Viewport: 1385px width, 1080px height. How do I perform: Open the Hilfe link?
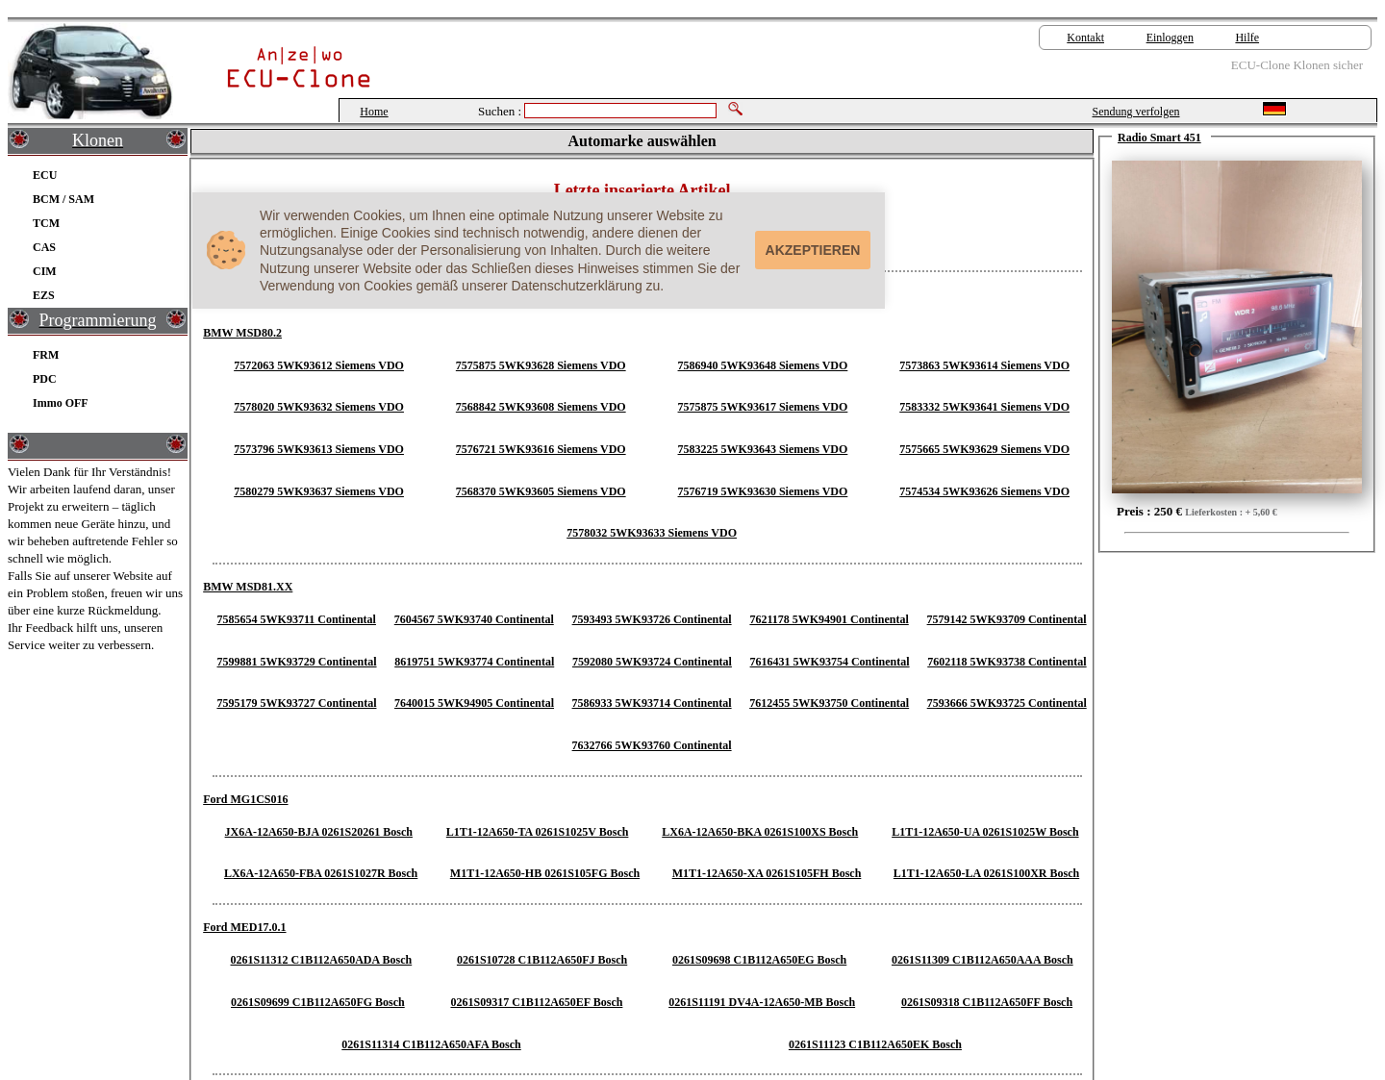pyautogui.click(x=1246, y=38)
